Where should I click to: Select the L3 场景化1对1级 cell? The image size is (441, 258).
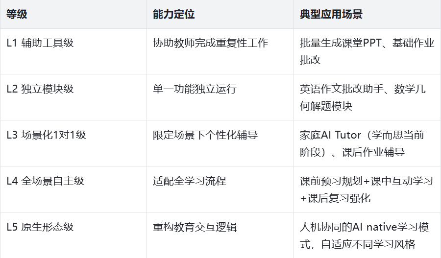46,135
